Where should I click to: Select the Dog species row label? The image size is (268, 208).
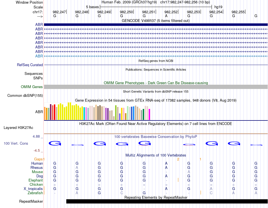tap(39, 176)
